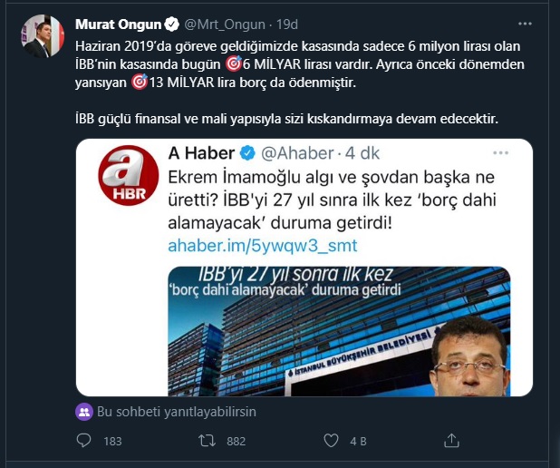This screenshot has width=560, height=468.
Task: Click Murat Ongun's verified badge
Action: click(x=171, y=23)
